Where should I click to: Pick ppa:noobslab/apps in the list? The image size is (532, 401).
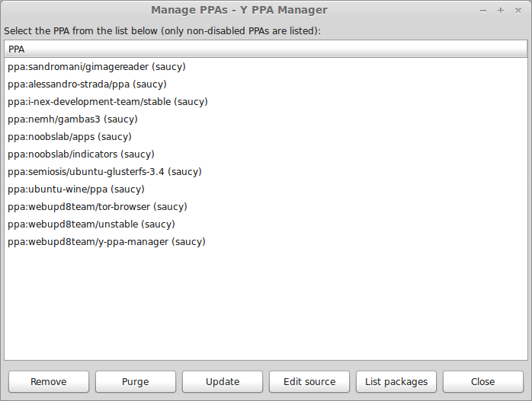click(x=266, y=137)
